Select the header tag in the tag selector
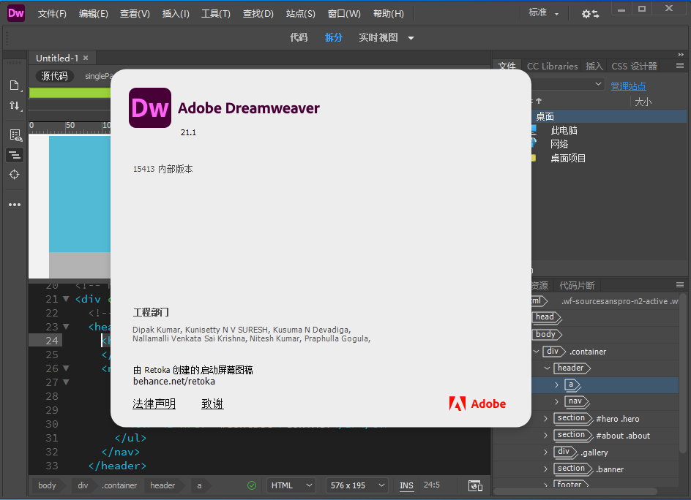 163,485
